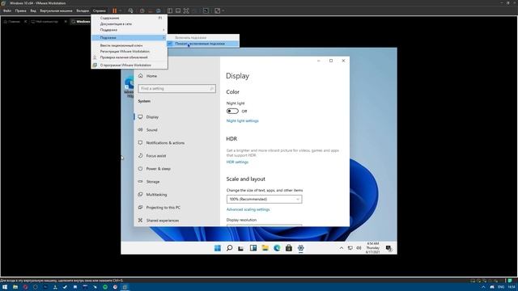The width and height of the screenshot is (518, 291).
Task: Expand the Подсказки submenu entry
Action: point(129,38)
